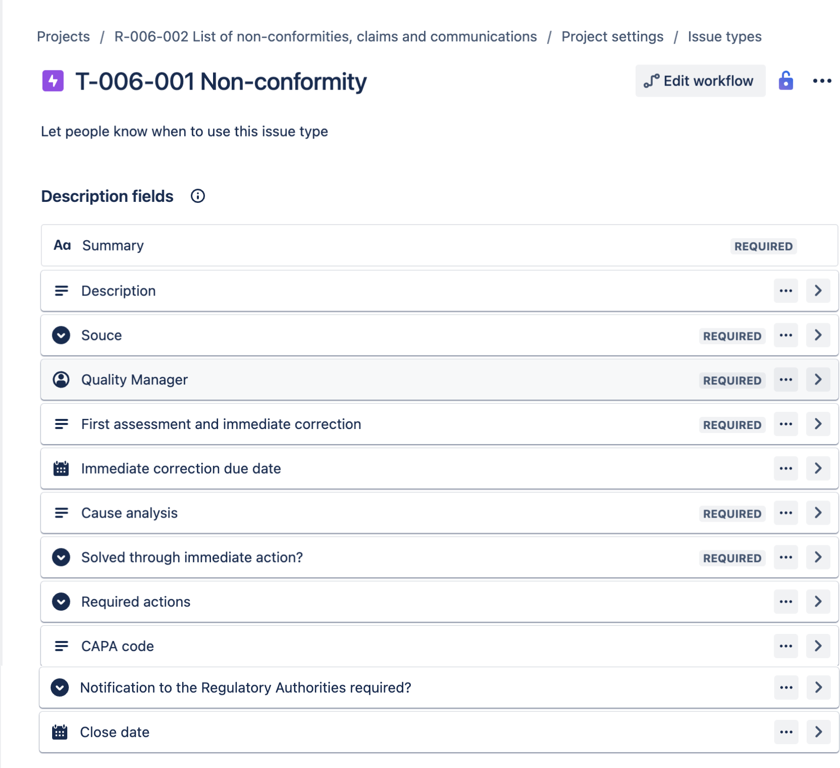Expand Solved through immediate action? chevron
This screenshot has height=768, width=840.
(818, 557)
